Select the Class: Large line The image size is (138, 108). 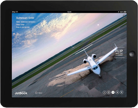click(20, 24)
